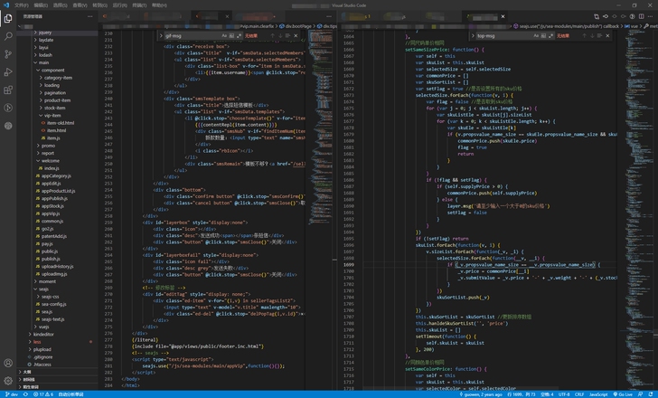Click UTF-8 encoding in status bar
658x398 pixels.
click(564, 394)
